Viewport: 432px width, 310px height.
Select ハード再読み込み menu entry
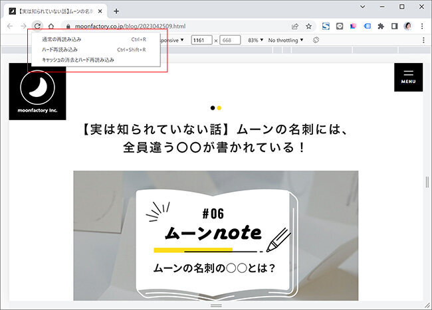[x=96, y=50]
